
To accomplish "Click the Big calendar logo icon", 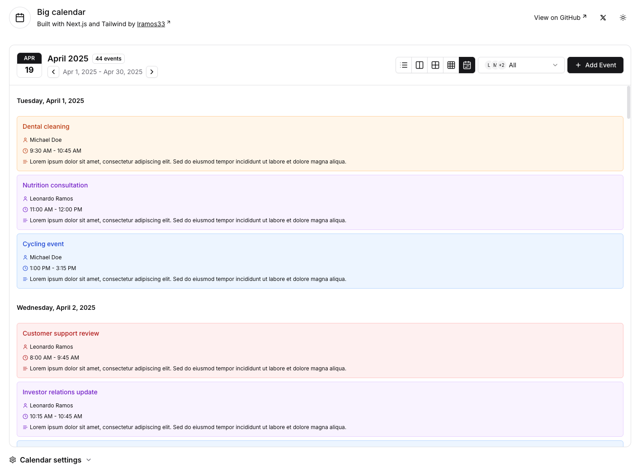I will pyautogui.click(x=20, y=18).
